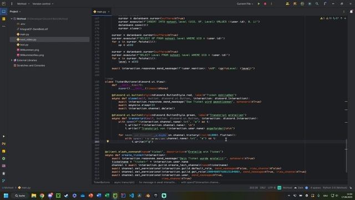The width and height of the screenshot is (355, 200).
Task: Open the PyCharm taskbar icon
Action: point(115,196)
